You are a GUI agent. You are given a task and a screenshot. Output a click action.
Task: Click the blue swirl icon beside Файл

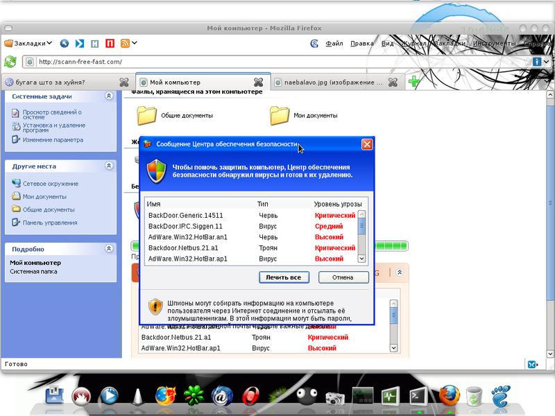tap(314, 43)
